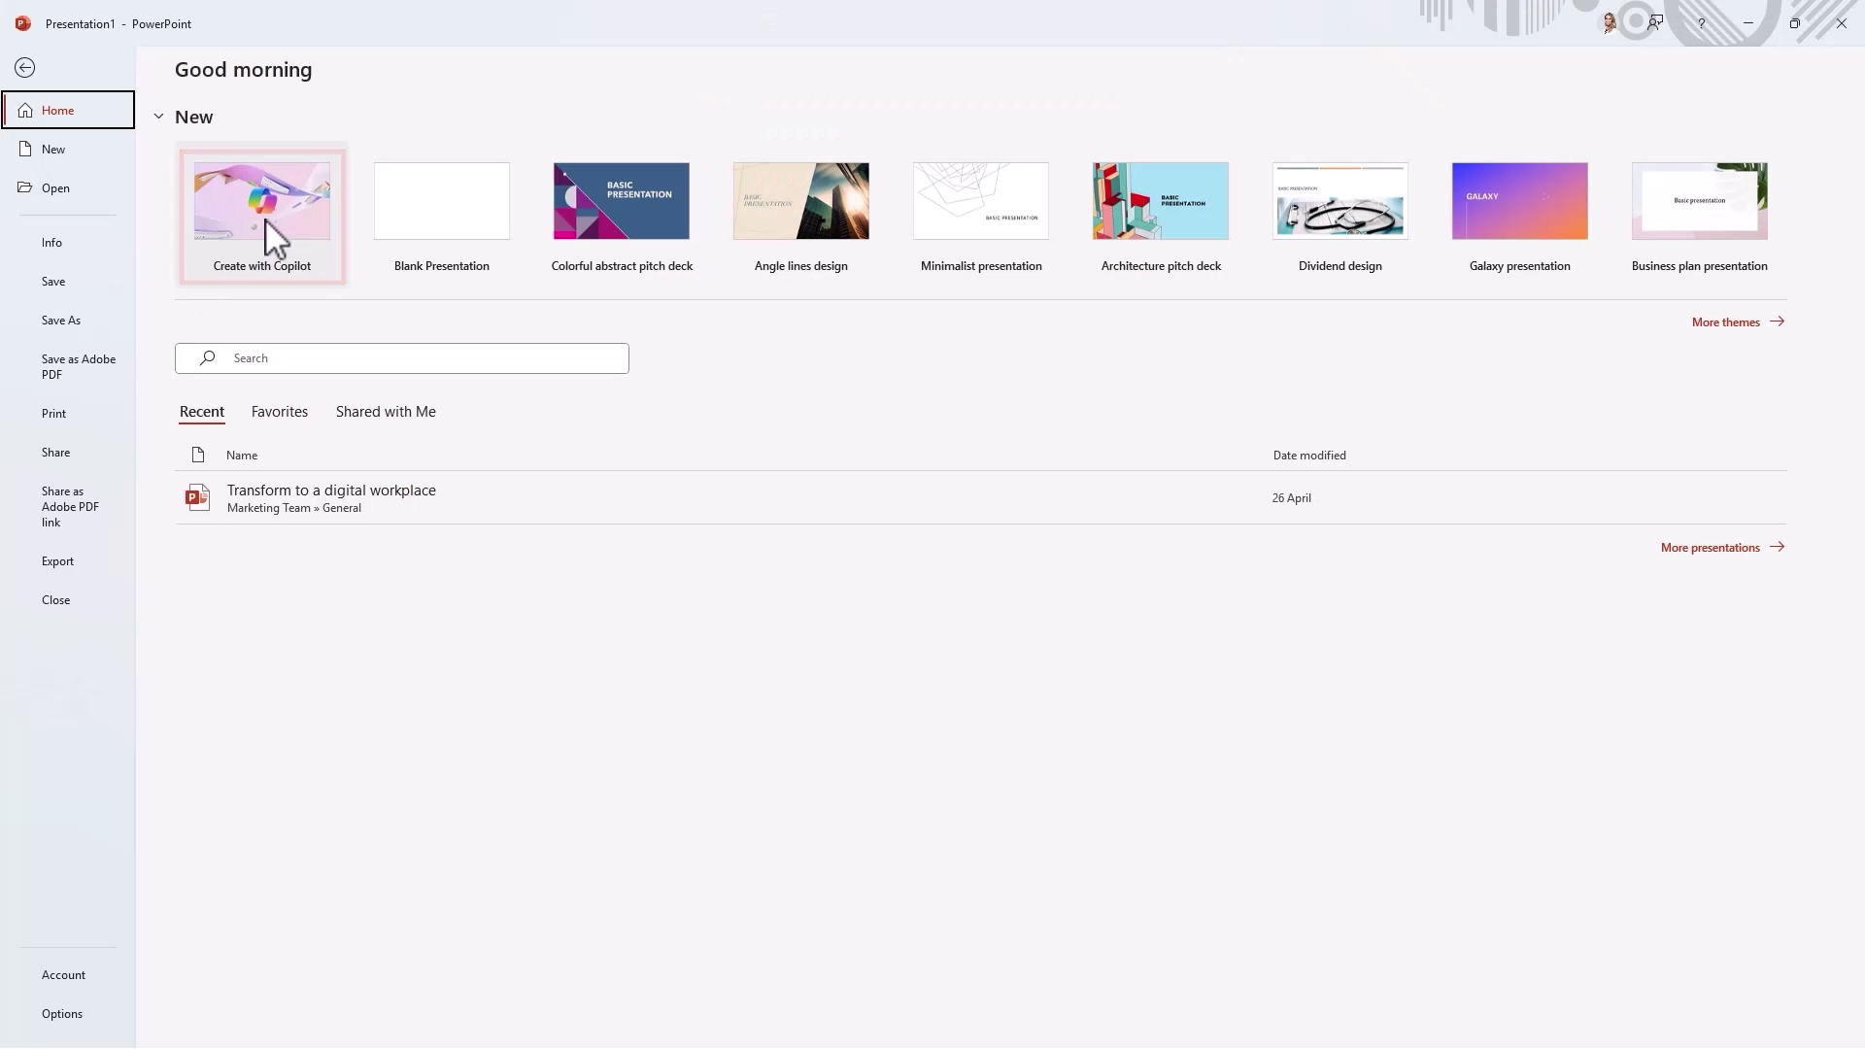Open the Info page
This screenshot has height=1049, width=1865.
[x=51, y=243]
